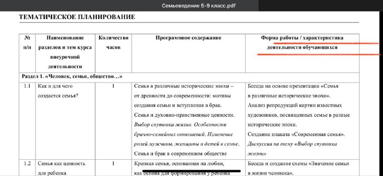The width and height of the screenshot is (383, 176).
Task: Click italic 'Дискуссия на тему «Выбор спутника'
Action: (293, 144)
